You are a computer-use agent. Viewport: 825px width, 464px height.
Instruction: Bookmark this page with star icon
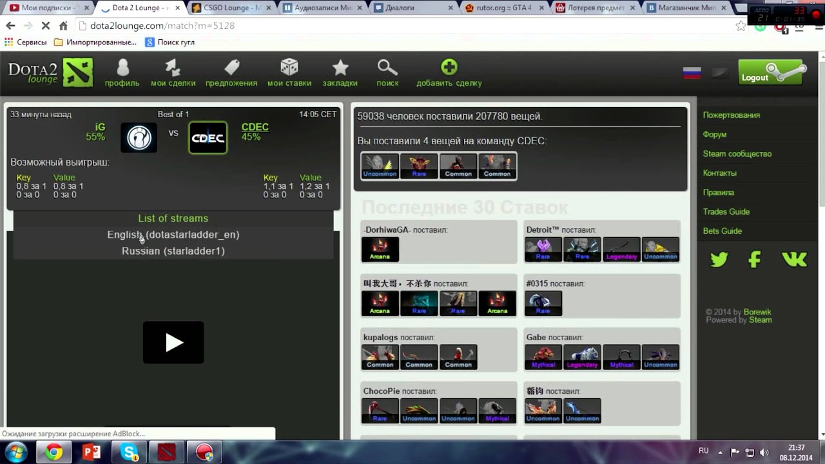(741, 26)
